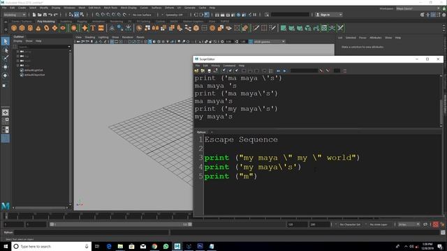Open the Symmetry: Off dropdown
The width and height of the screenshot is (447, 251).
(x=174, y=15)
